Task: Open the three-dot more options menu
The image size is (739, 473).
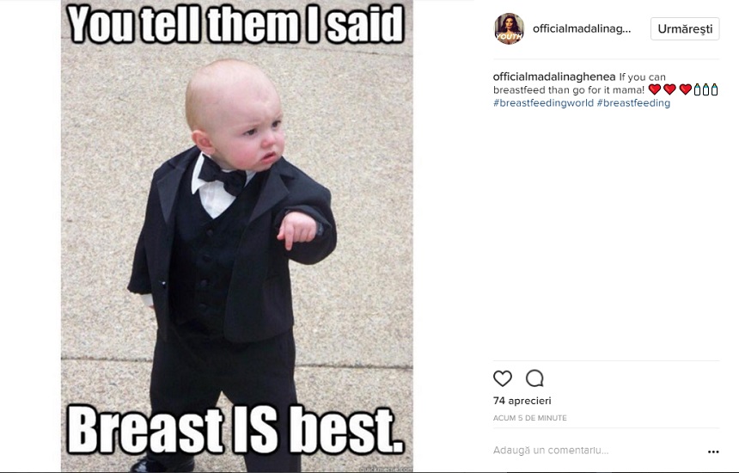Action: point(713,451)
